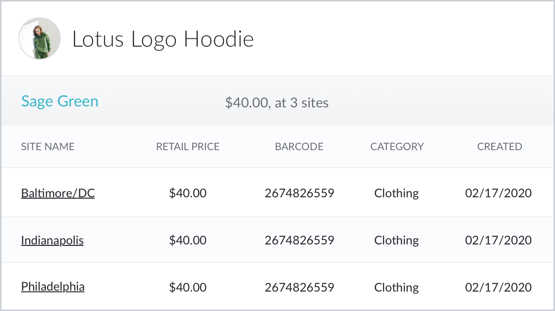Sort by the Category column header
This screenshot has width=555, height=311.
[397, 147]
